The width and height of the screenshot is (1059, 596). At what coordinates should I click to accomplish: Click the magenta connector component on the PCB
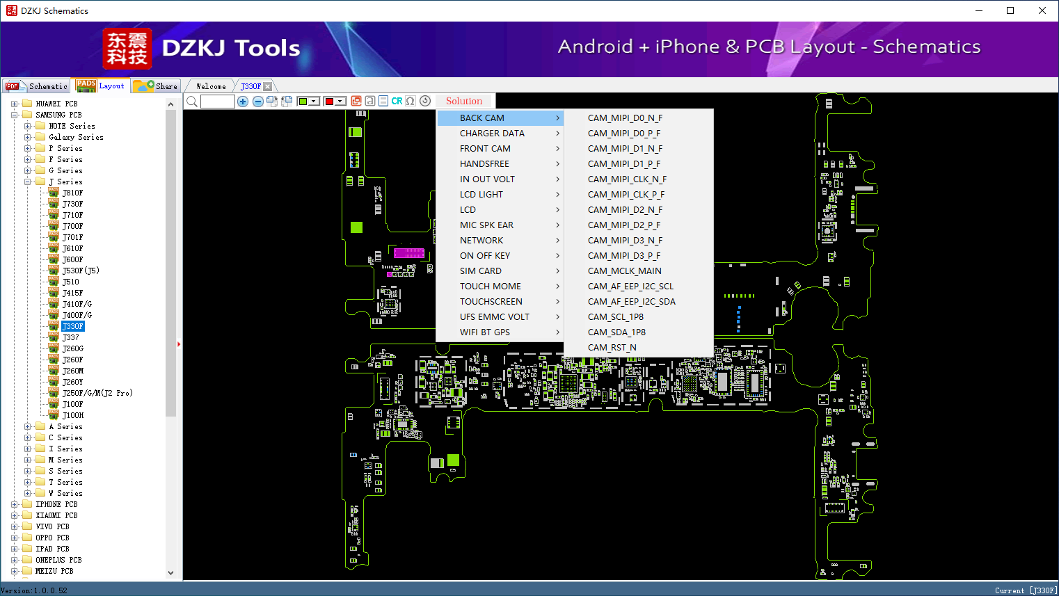[x=409, y=253]
